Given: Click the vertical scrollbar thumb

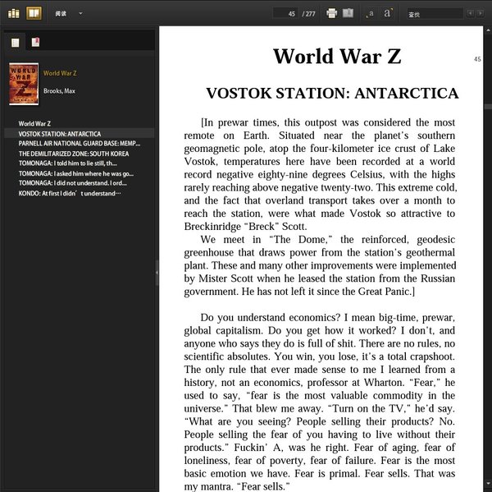Looking at the screenshot, I should pos(488,107).
